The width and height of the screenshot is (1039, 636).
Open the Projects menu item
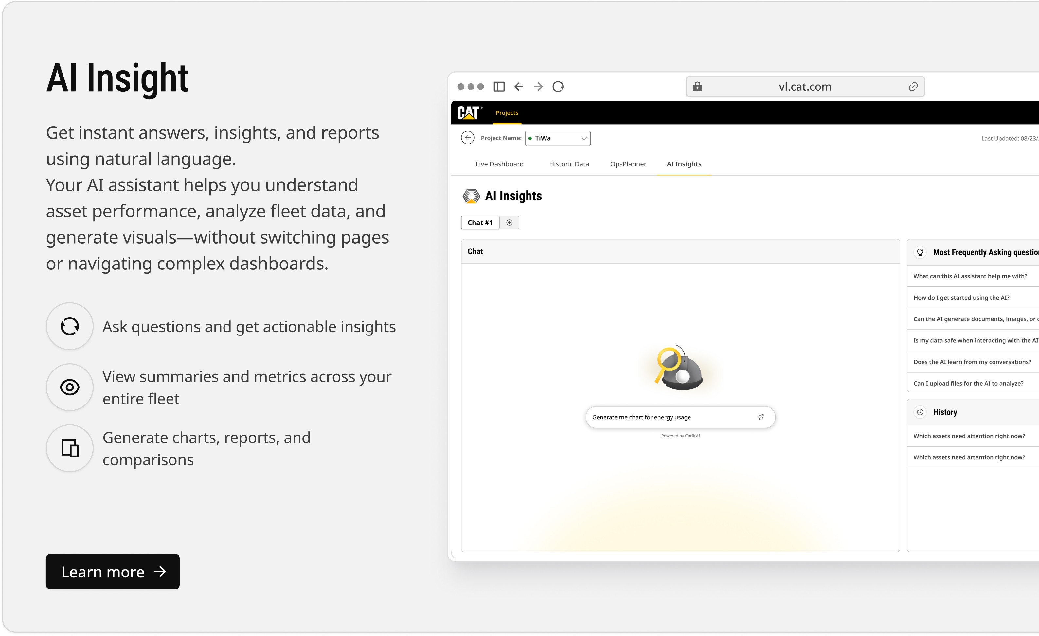507,113
